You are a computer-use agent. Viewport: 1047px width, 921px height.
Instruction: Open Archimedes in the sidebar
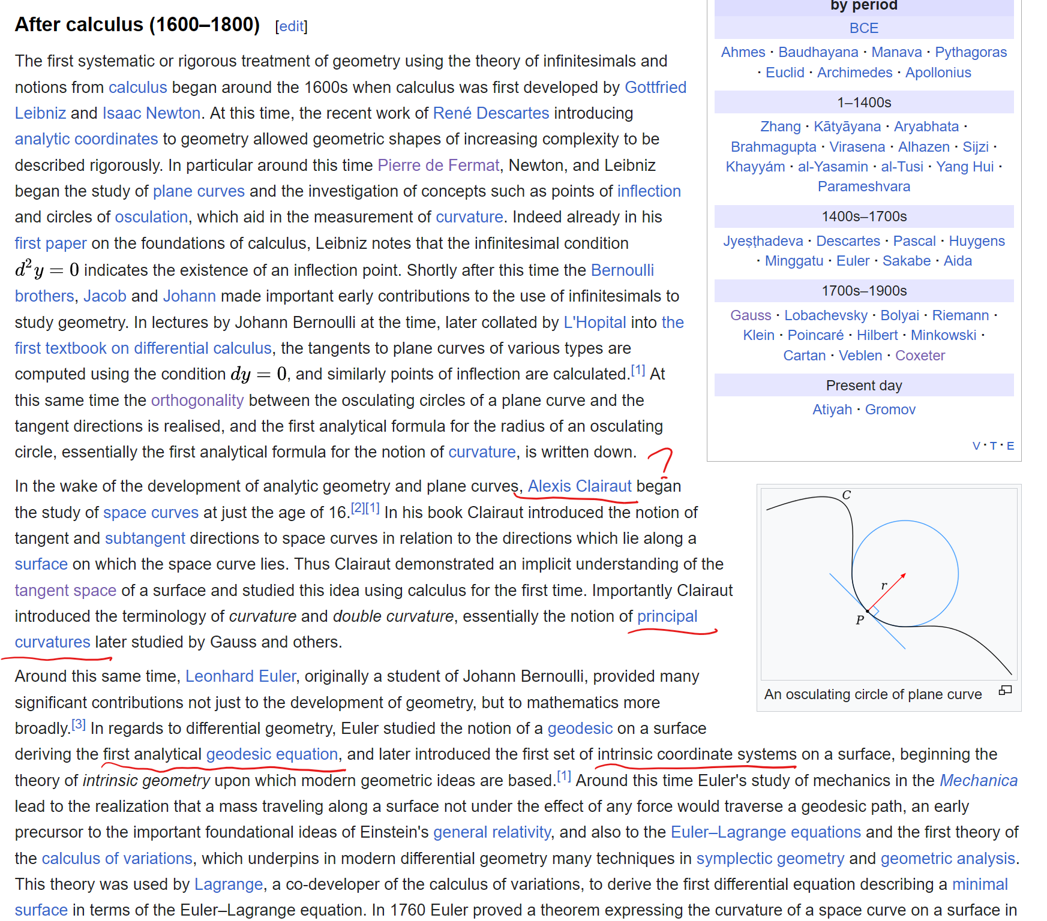click(855, 73)
